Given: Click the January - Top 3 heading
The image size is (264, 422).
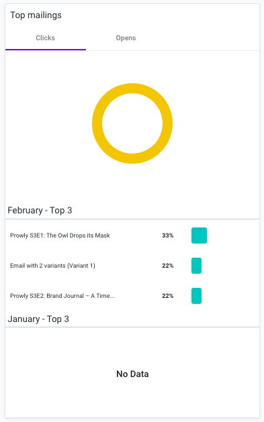Looking at the screenshot, I should 38,319.
